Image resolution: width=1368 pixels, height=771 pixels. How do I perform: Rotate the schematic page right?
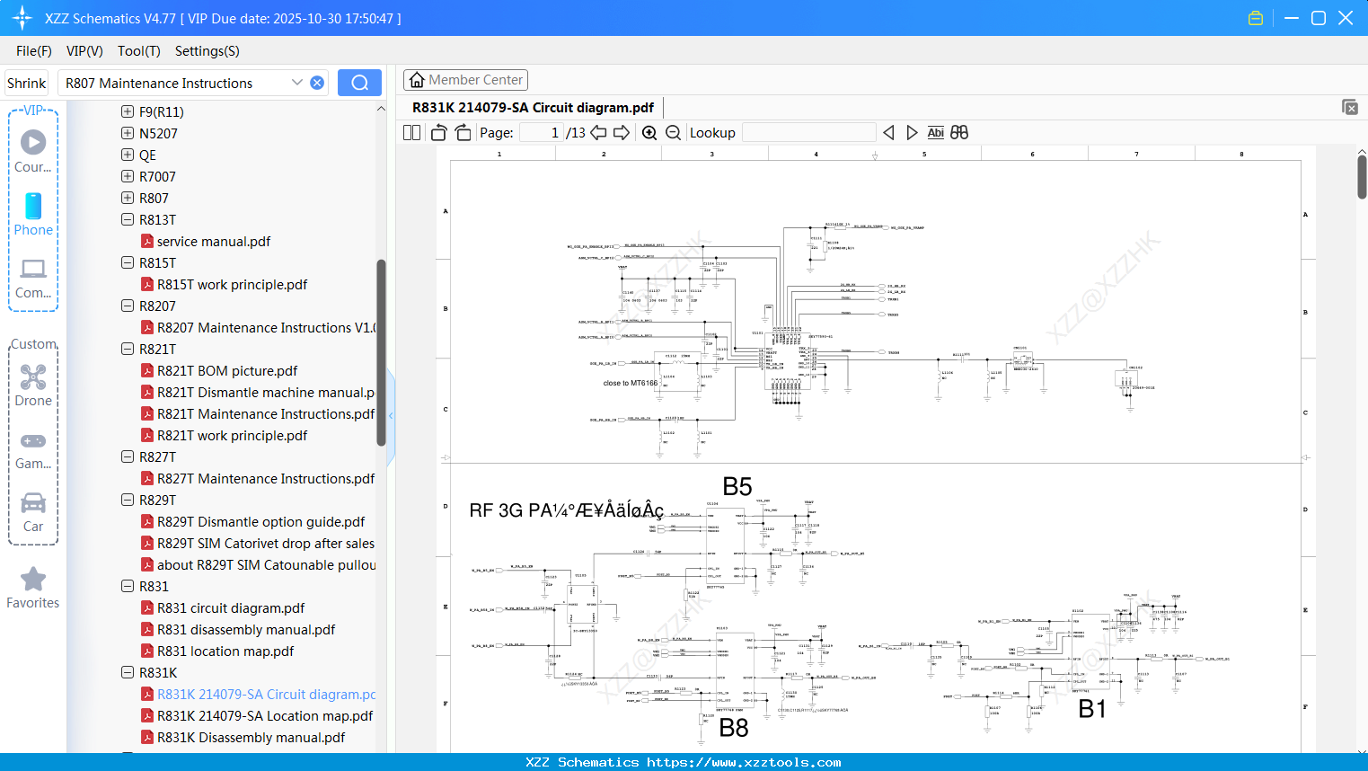click(x=462, y=132)
